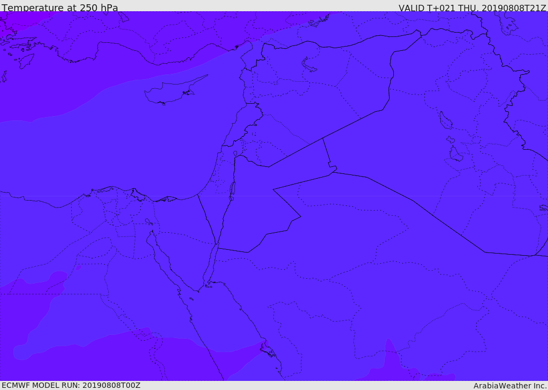This screenshot has width=548, height=390.
Task: Click the 'Temperature at 250 hPa' title
Action: pyautogui.click(x=60, y=7)
